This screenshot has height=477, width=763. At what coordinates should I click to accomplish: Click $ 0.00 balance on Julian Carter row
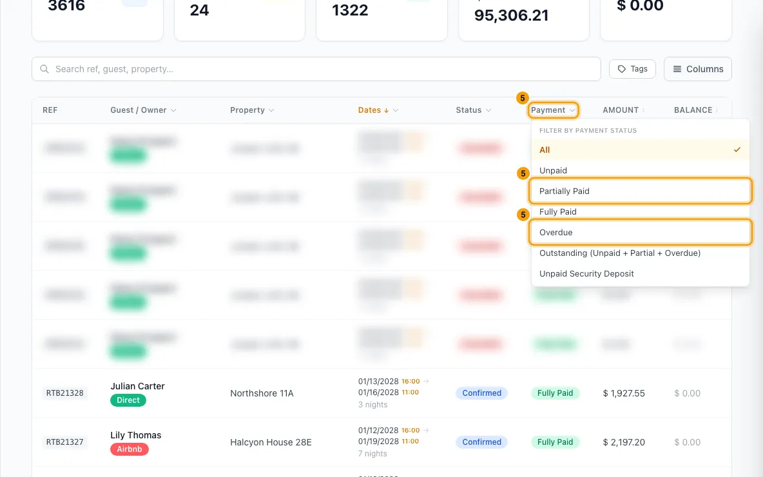(687, 393)
